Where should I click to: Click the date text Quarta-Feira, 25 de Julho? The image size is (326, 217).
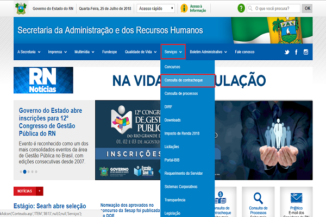coord(105,9)
